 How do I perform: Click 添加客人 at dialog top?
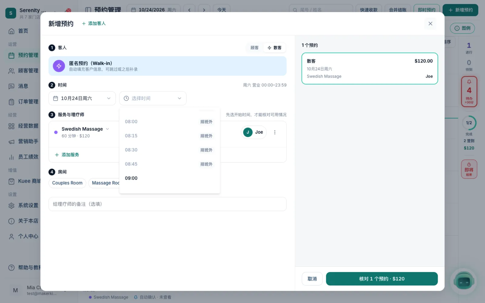pyautogui.click(x=94, y=24)
